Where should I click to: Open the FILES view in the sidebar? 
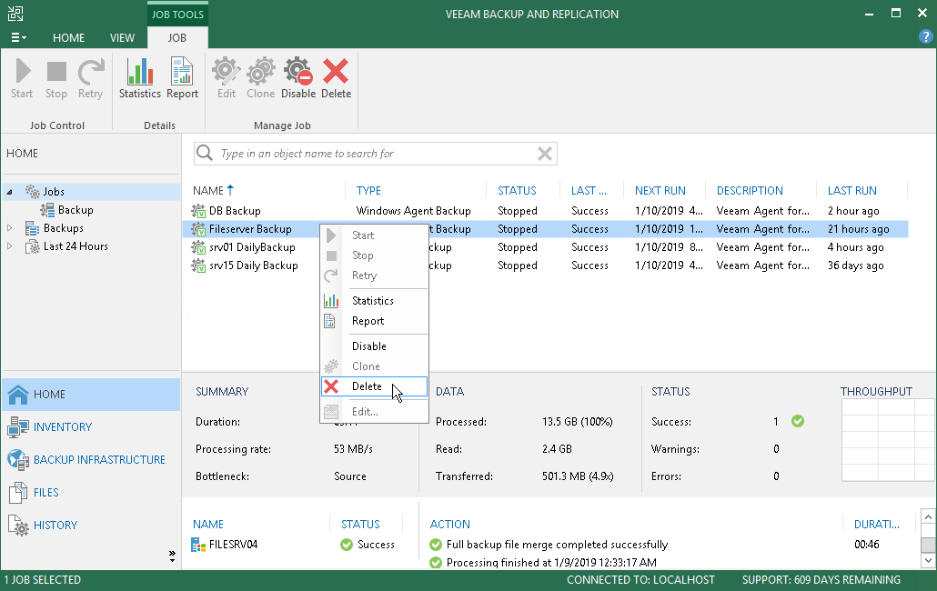click(x=91, y=493)
